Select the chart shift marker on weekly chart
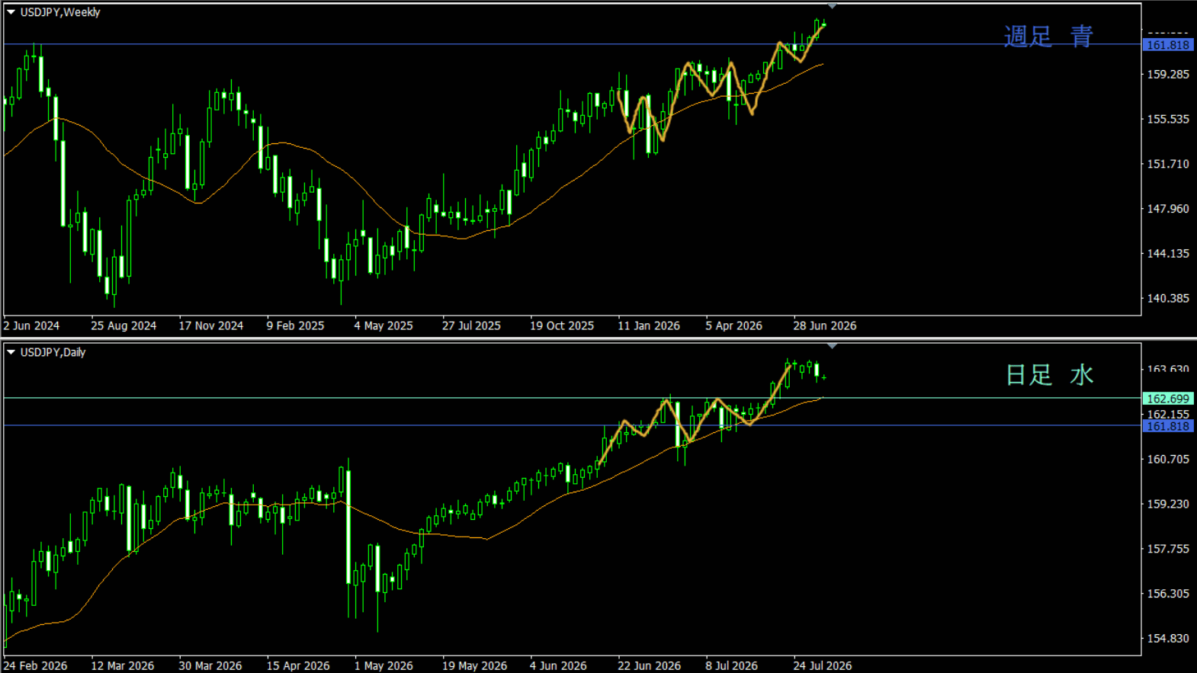This screenshot has width=1197, height=673. pos(833,6)
